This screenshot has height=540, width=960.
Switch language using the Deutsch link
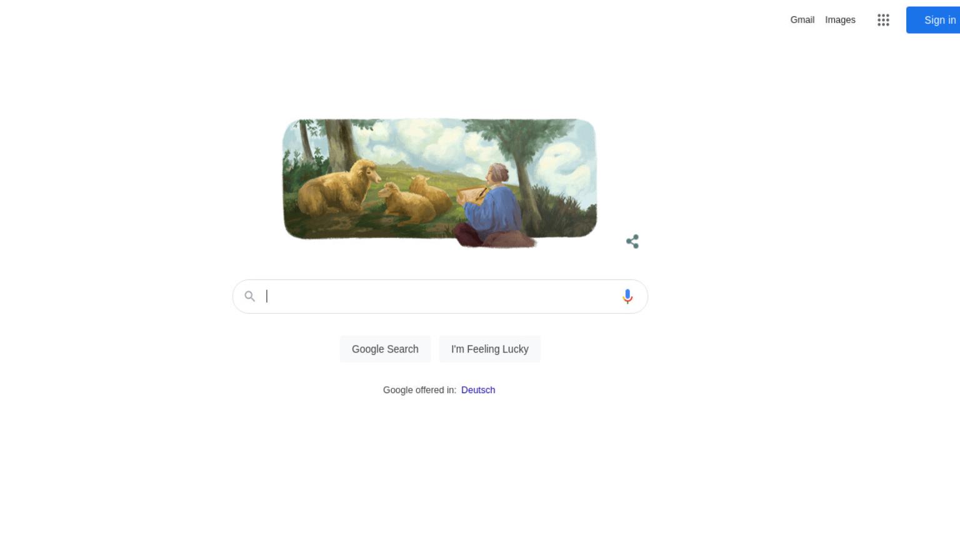click(x=478, y=390)
